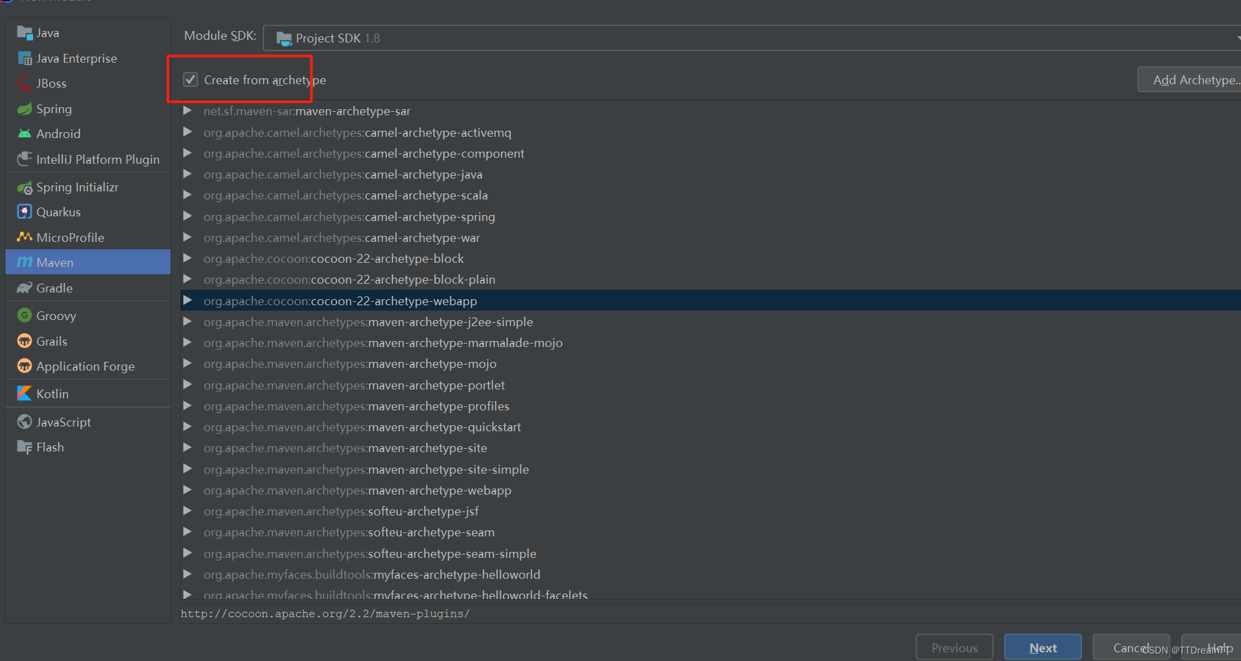Select myfaces-archetype-helloworld row
Viewport: 1241px width, 661px height.
pyautogui.click(x=710, y=574)
